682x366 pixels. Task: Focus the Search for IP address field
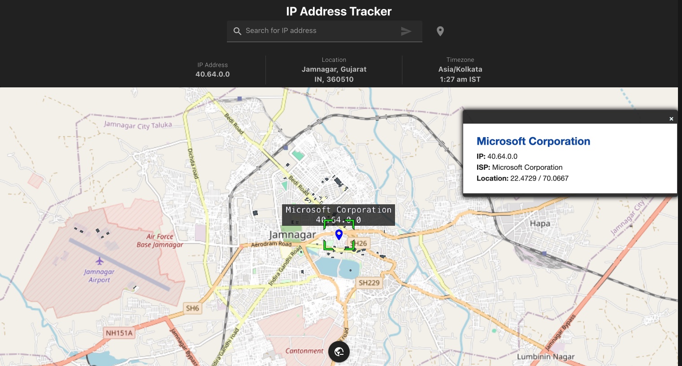324,31
